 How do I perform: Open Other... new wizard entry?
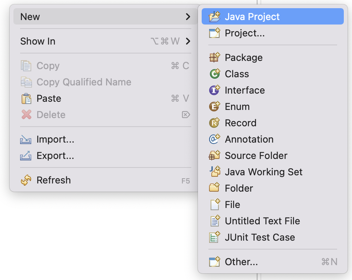pyautogui.click(x=272, y=261)
